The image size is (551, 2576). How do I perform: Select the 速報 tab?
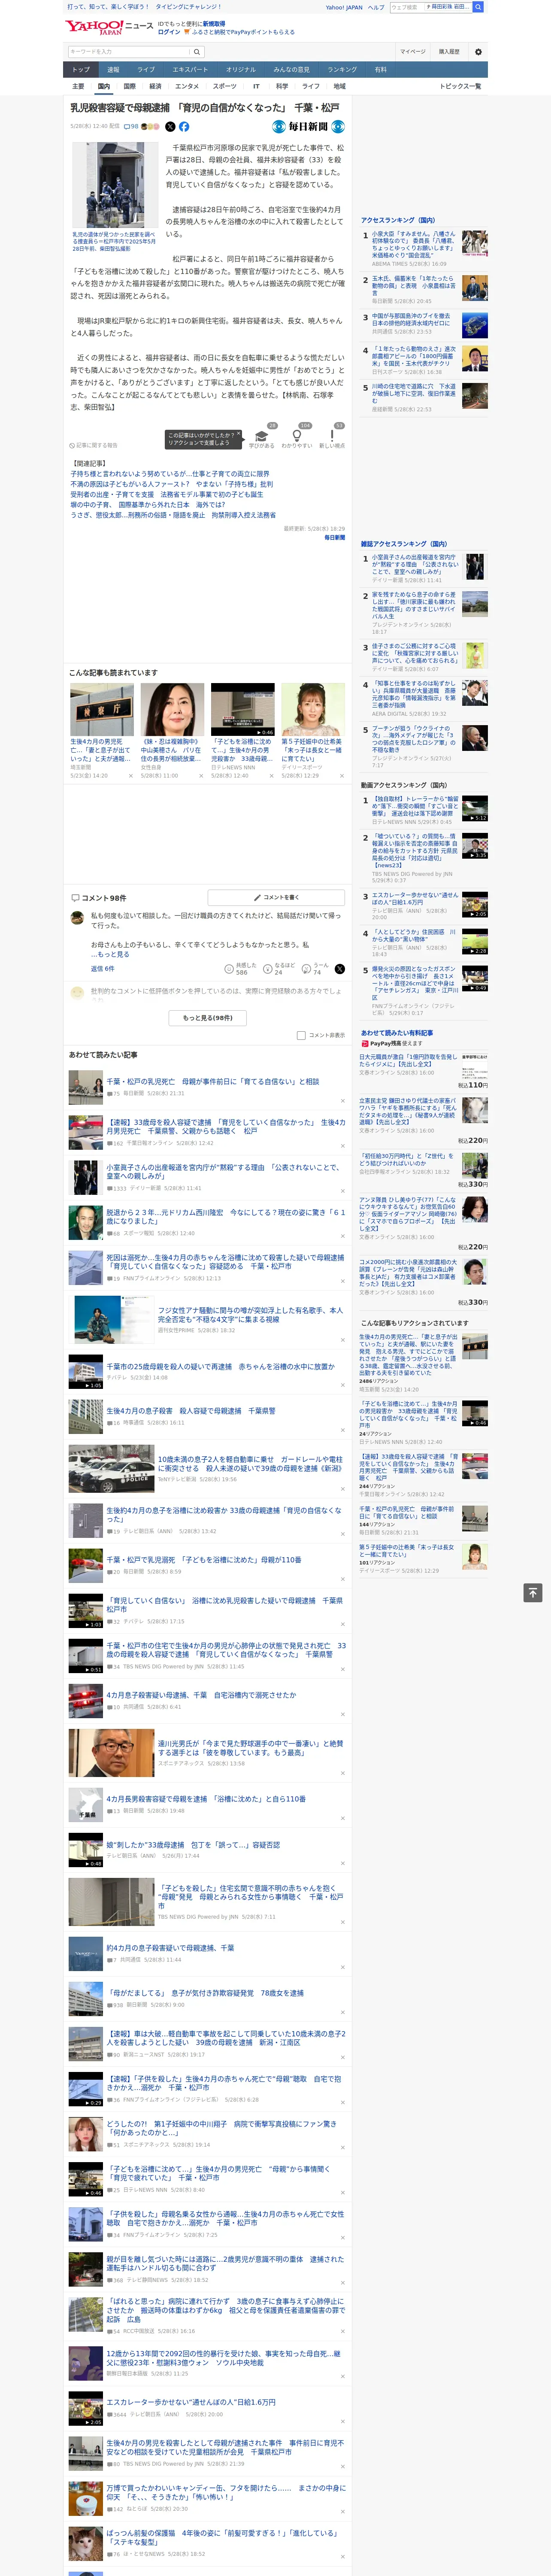coord(113,69)
